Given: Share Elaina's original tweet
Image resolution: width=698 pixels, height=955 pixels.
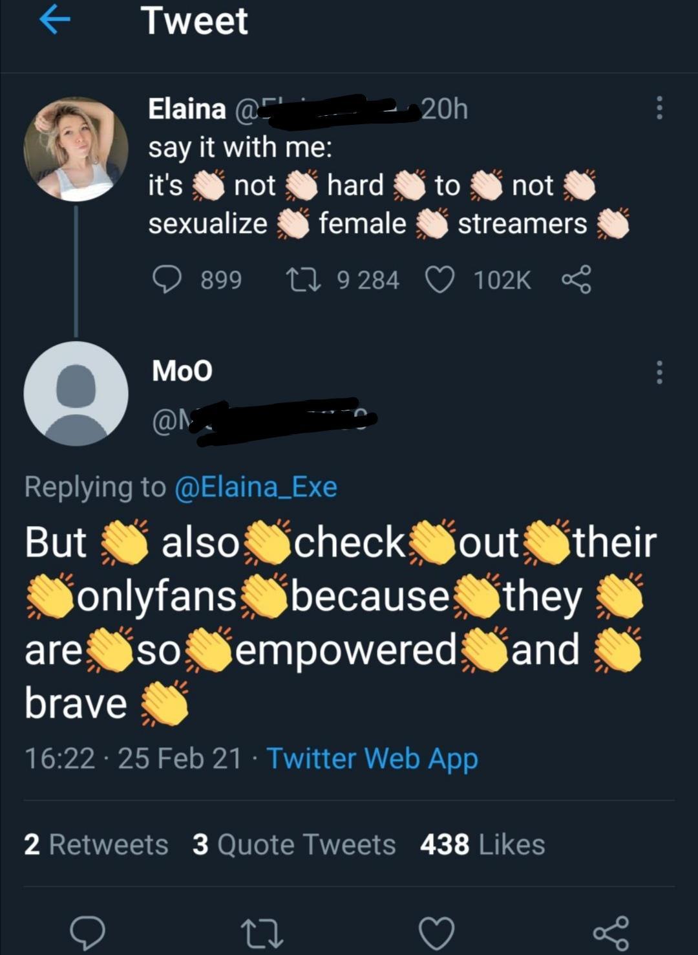Looking at the screenshot, I should pos(575,280).
